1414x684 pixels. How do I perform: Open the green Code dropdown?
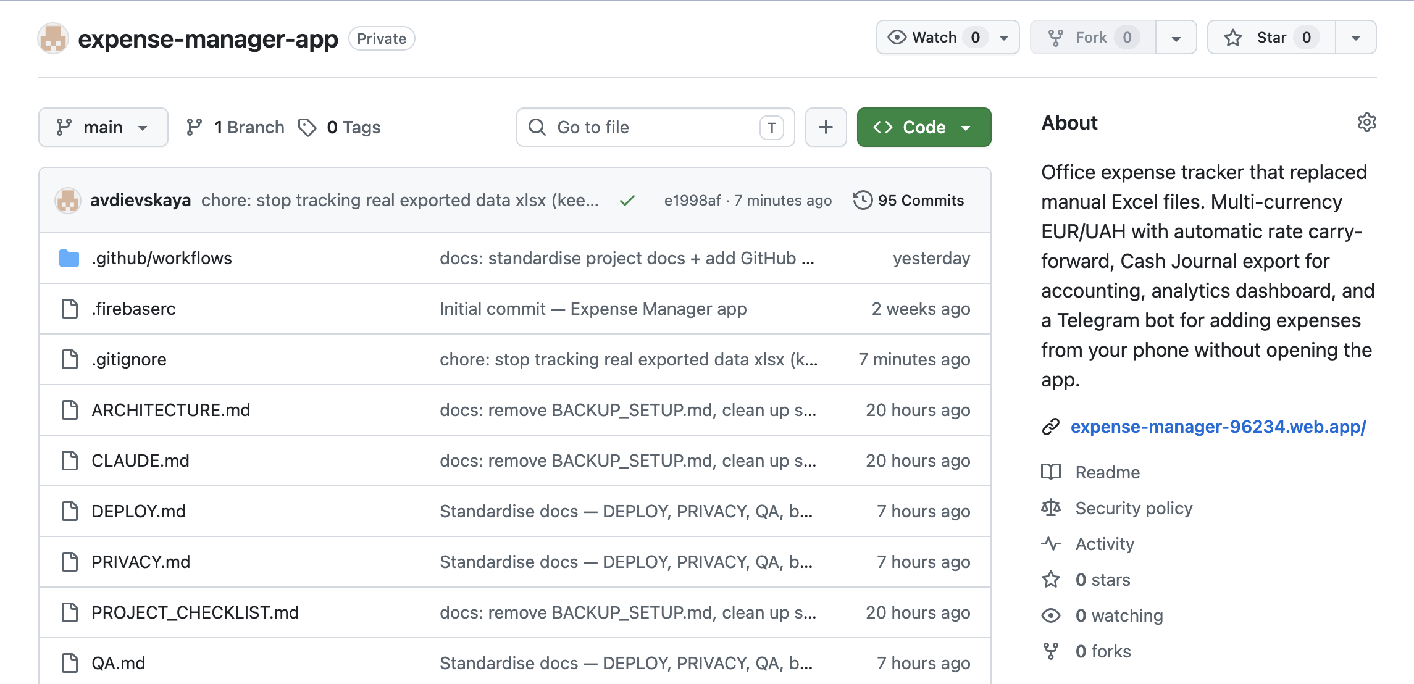pyautogui.click(x=924, y=127)
